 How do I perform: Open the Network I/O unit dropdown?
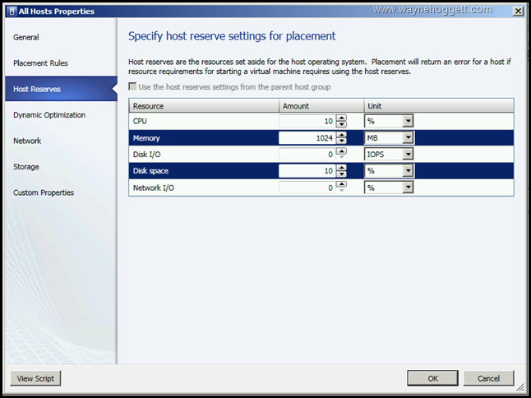tap(408, 188)
